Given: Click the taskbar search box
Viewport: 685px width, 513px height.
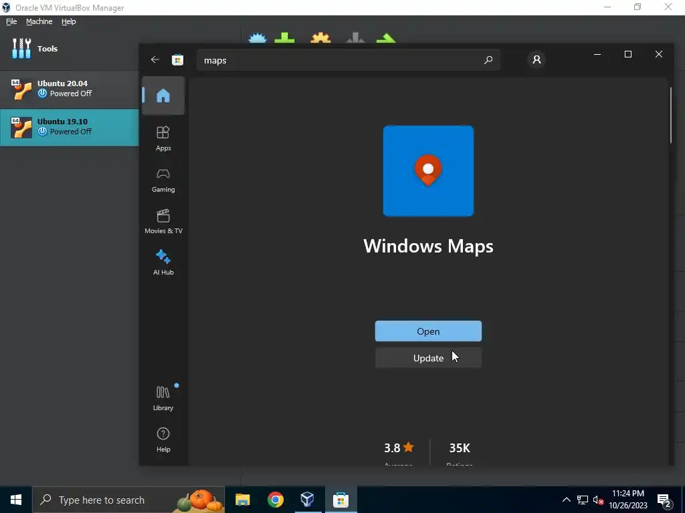Looking at the screenshot, I should tap(128, 500).
